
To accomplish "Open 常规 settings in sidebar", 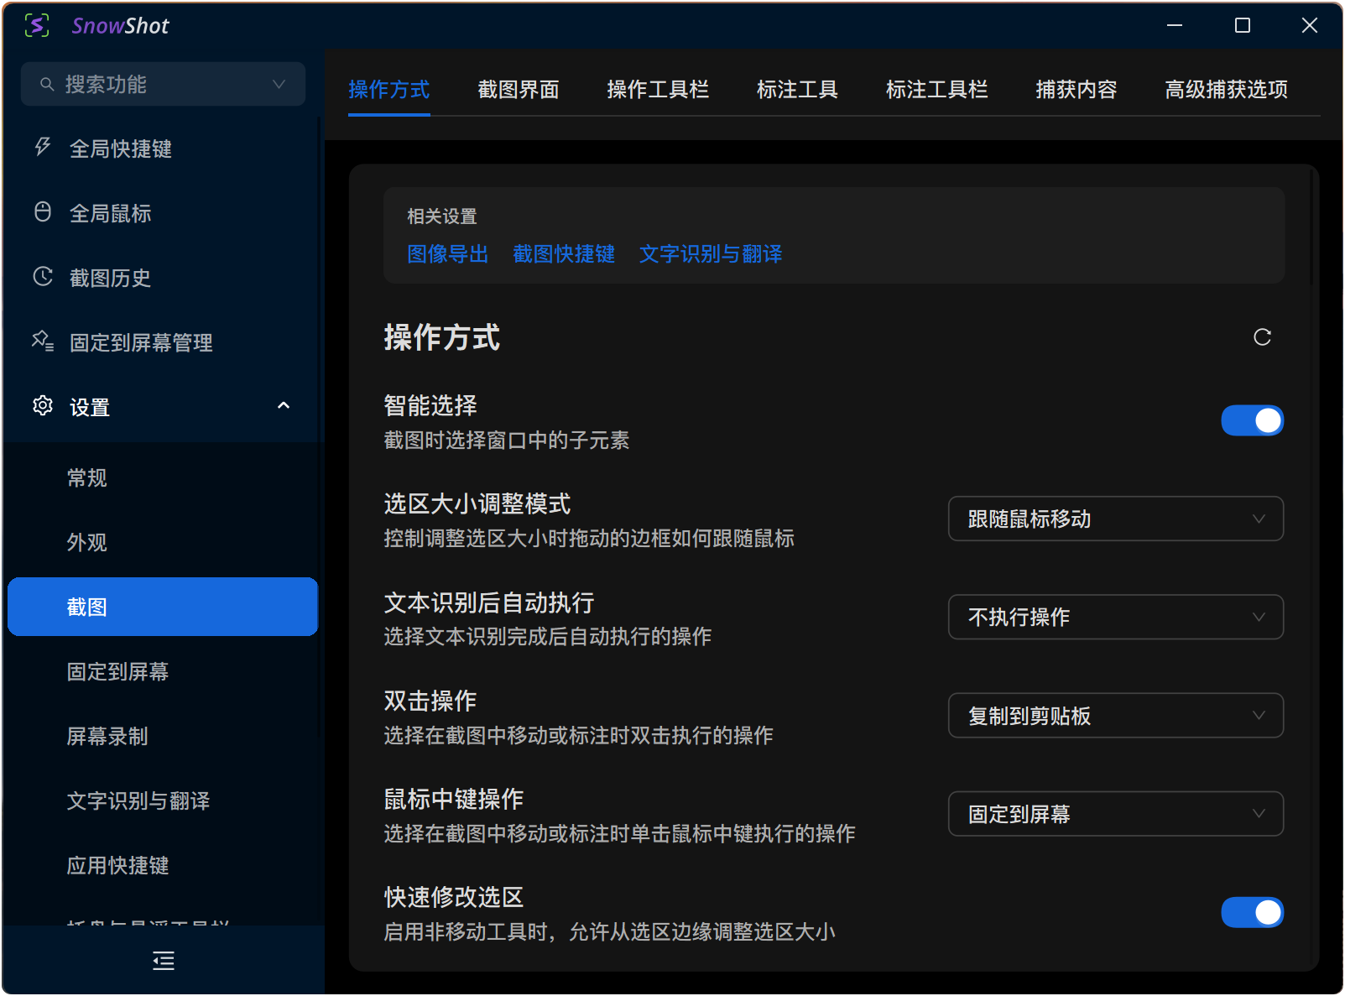I will (x=163, y=477).
